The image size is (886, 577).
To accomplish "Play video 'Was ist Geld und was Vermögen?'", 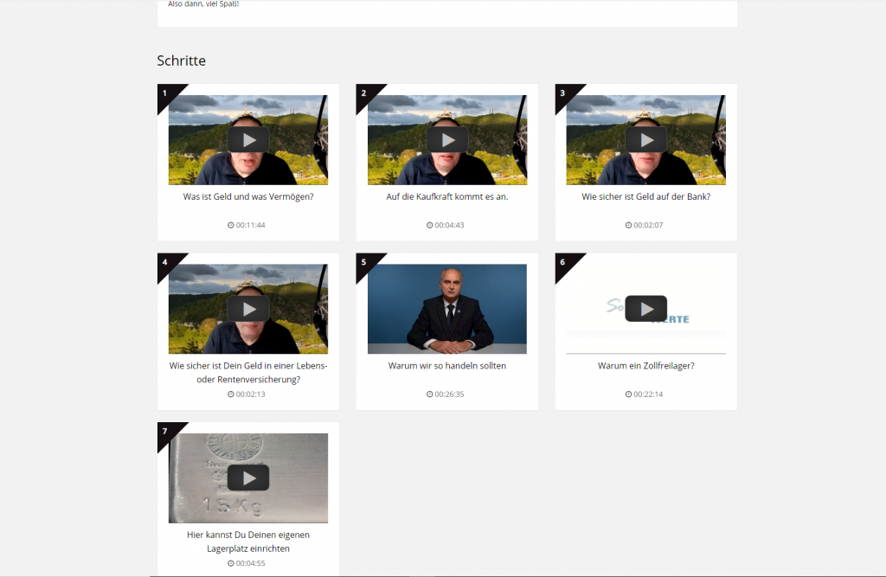I will click(248, 140).
